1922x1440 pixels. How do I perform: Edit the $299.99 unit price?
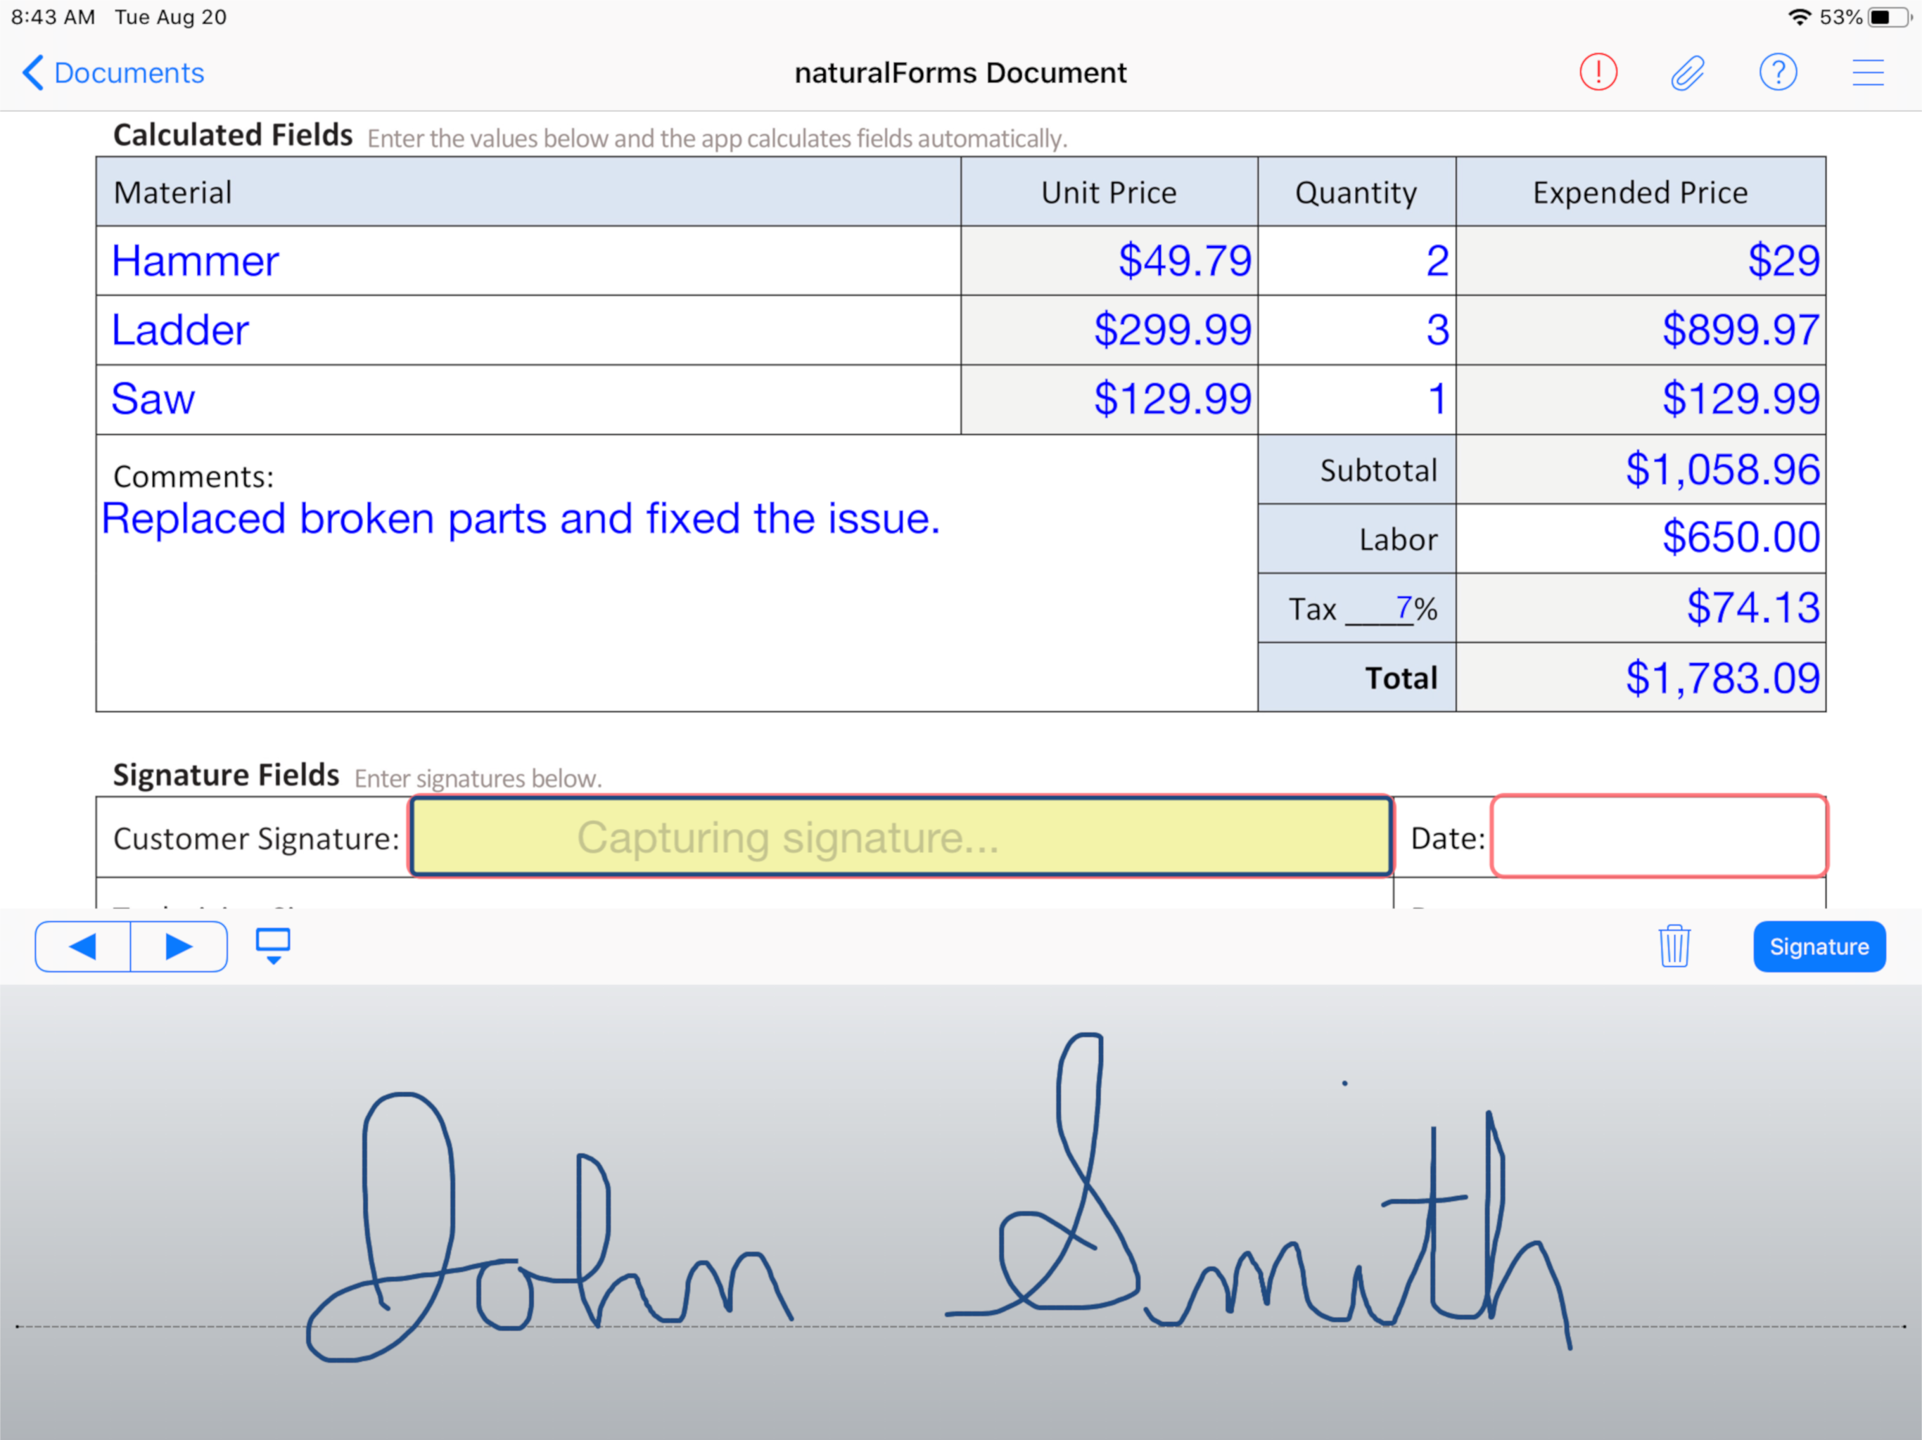coord(1109,330)
